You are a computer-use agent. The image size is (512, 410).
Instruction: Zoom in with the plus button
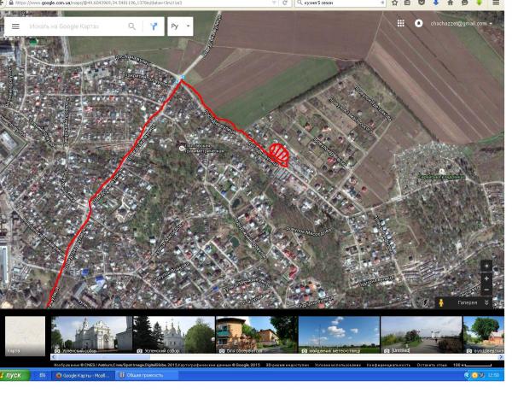tap(486, 278)
